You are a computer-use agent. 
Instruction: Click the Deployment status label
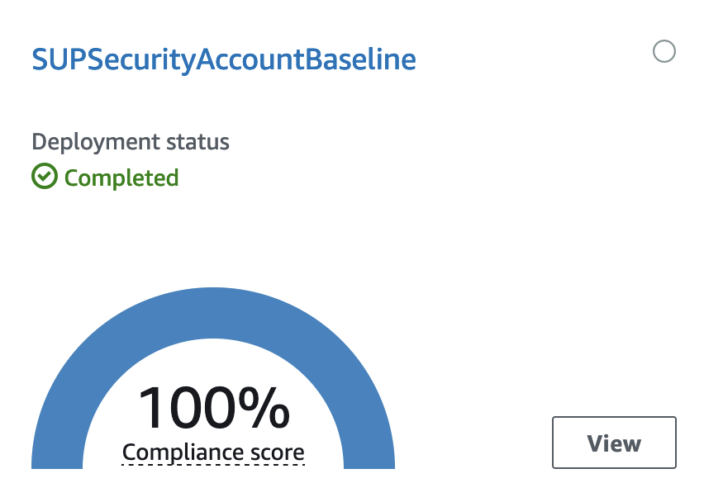click(131, 142)
